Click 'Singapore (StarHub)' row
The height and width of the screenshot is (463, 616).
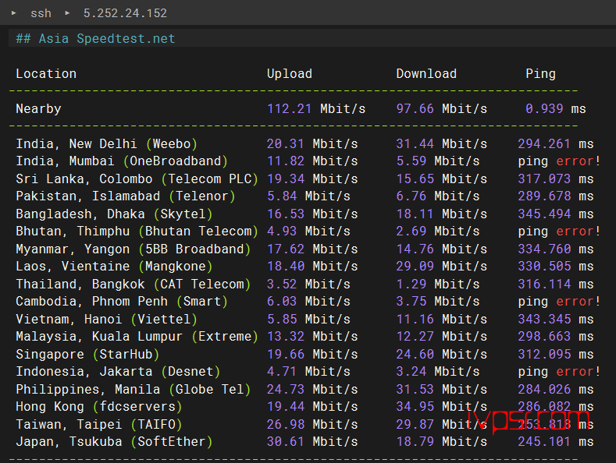click(304, 355)
